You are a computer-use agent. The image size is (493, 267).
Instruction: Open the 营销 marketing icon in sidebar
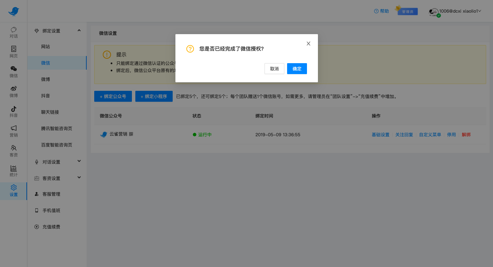[x=13, y=132]
